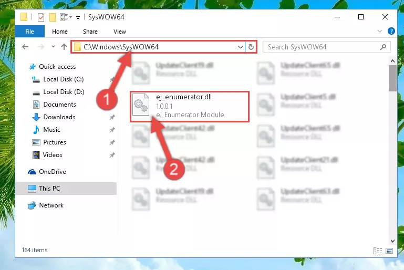The width and height of the screenshot is (404, 270).
Task: Go forward with the right arrow
Action: coord(40,47)
